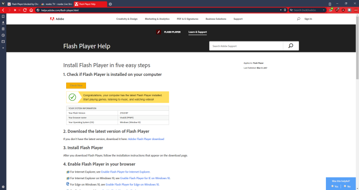This screenshot has height=190, width=359.
Task: Open Marketing & Analytics menu
Action: click(157, 19)
